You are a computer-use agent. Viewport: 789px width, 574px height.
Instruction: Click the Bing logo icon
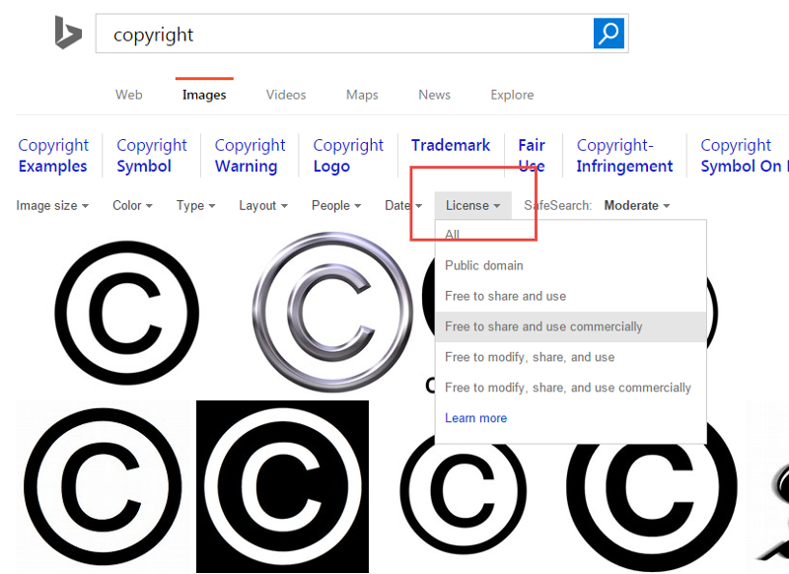(x=67, y=34)
